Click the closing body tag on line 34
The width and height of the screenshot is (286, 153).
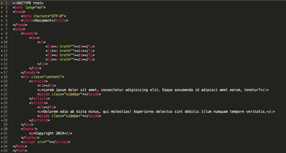pos(20,147)
